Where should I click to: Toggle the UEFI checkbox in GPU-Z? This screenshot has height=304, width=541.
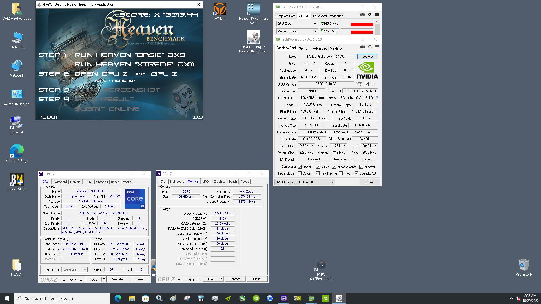(x=367, y=84)
